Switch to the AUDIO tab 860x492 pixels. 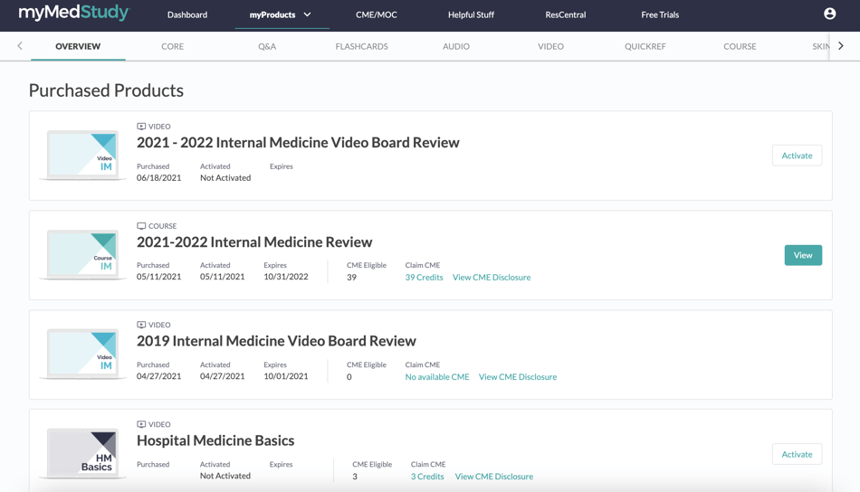tap(455, 46)
